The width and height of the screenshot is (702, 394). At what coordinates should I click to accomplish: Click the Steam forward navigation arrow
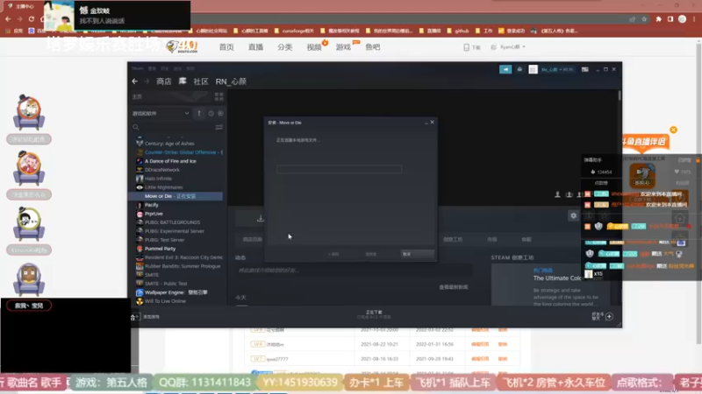coord(147,81)
